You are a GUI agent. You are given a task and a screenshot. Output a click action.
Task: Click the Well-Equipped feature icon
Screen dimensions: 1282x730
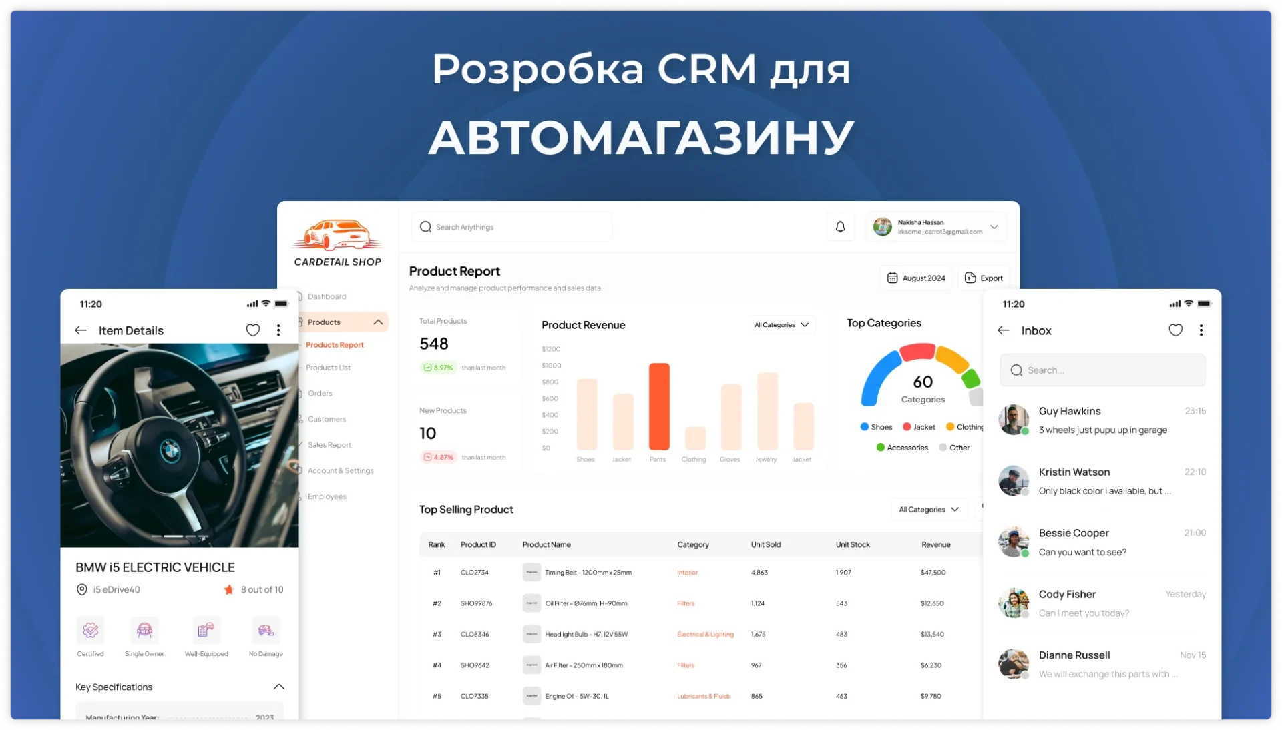click(x=206, y=630)
